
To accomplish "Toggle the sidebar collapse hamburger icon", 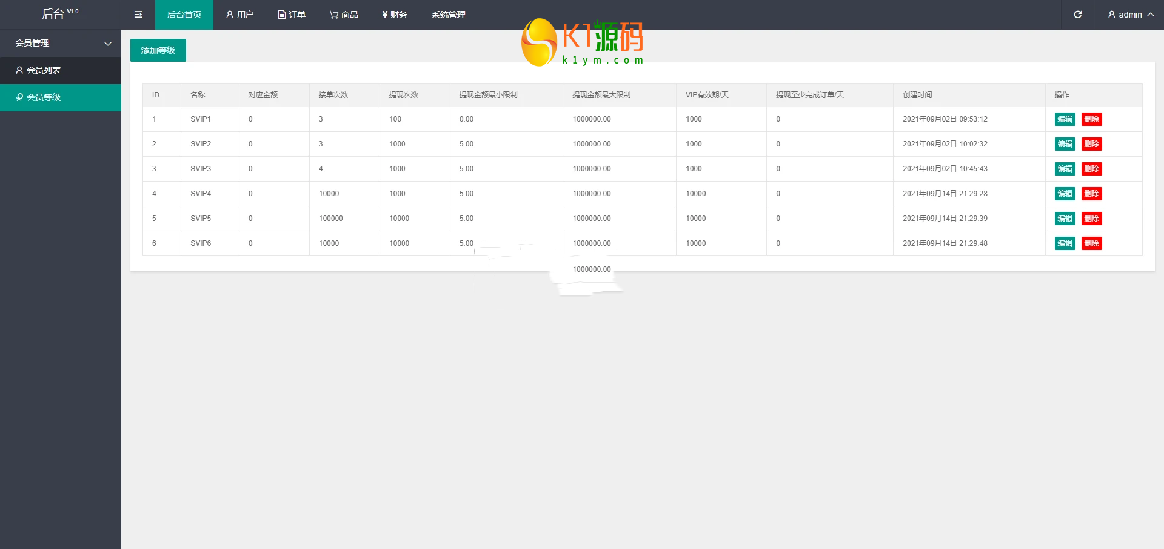I will [138, 15].
